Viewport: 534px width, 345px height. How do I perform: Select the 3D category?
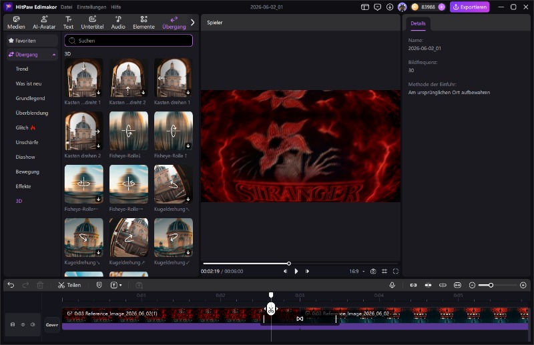coord(19,201)
